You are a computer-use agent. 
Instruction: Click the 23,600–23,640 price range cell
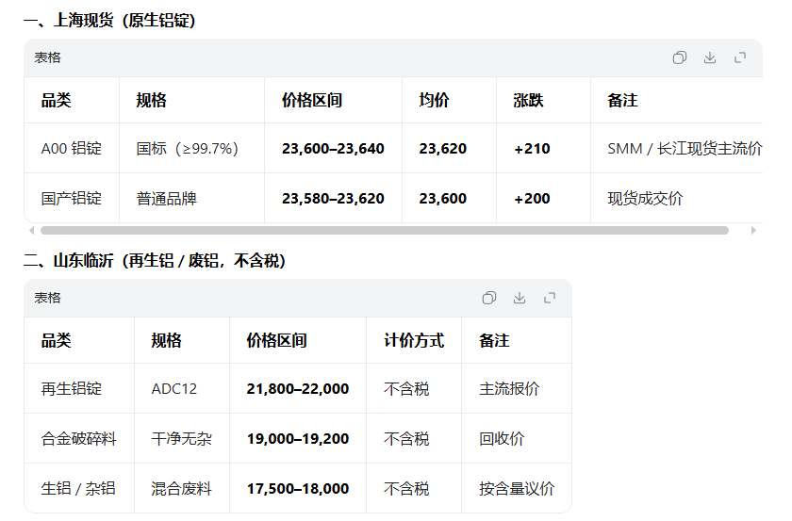tap(333, 149)
